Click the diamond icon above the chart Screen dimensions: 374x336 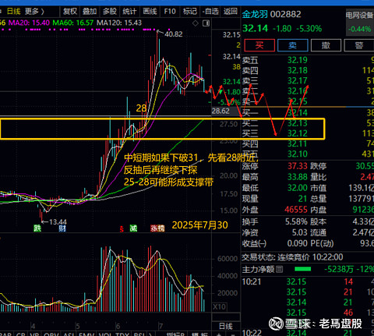coord(195,23)
